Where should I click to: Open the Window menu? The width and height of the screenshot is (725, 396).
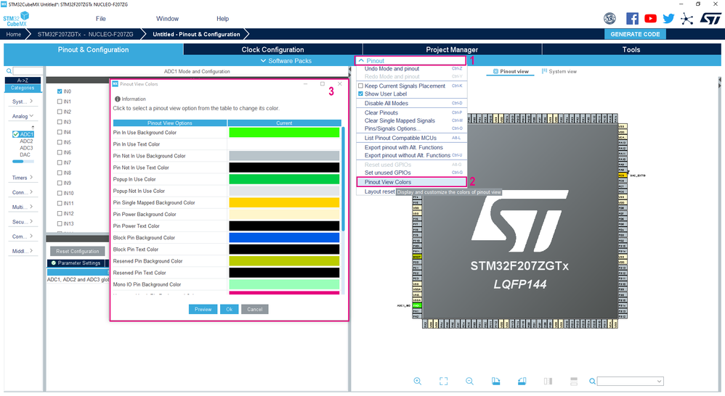click(167, 19)
